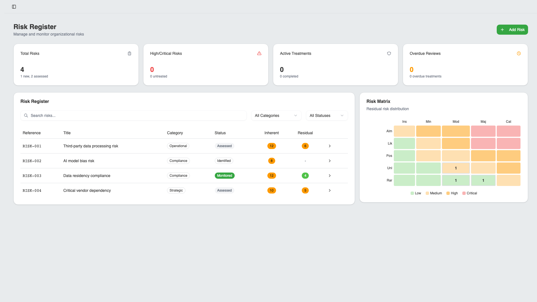The image size is (537, 302).
Task: Select the Unlikely-Moderate matrix cell with 1
Action: 456,168
